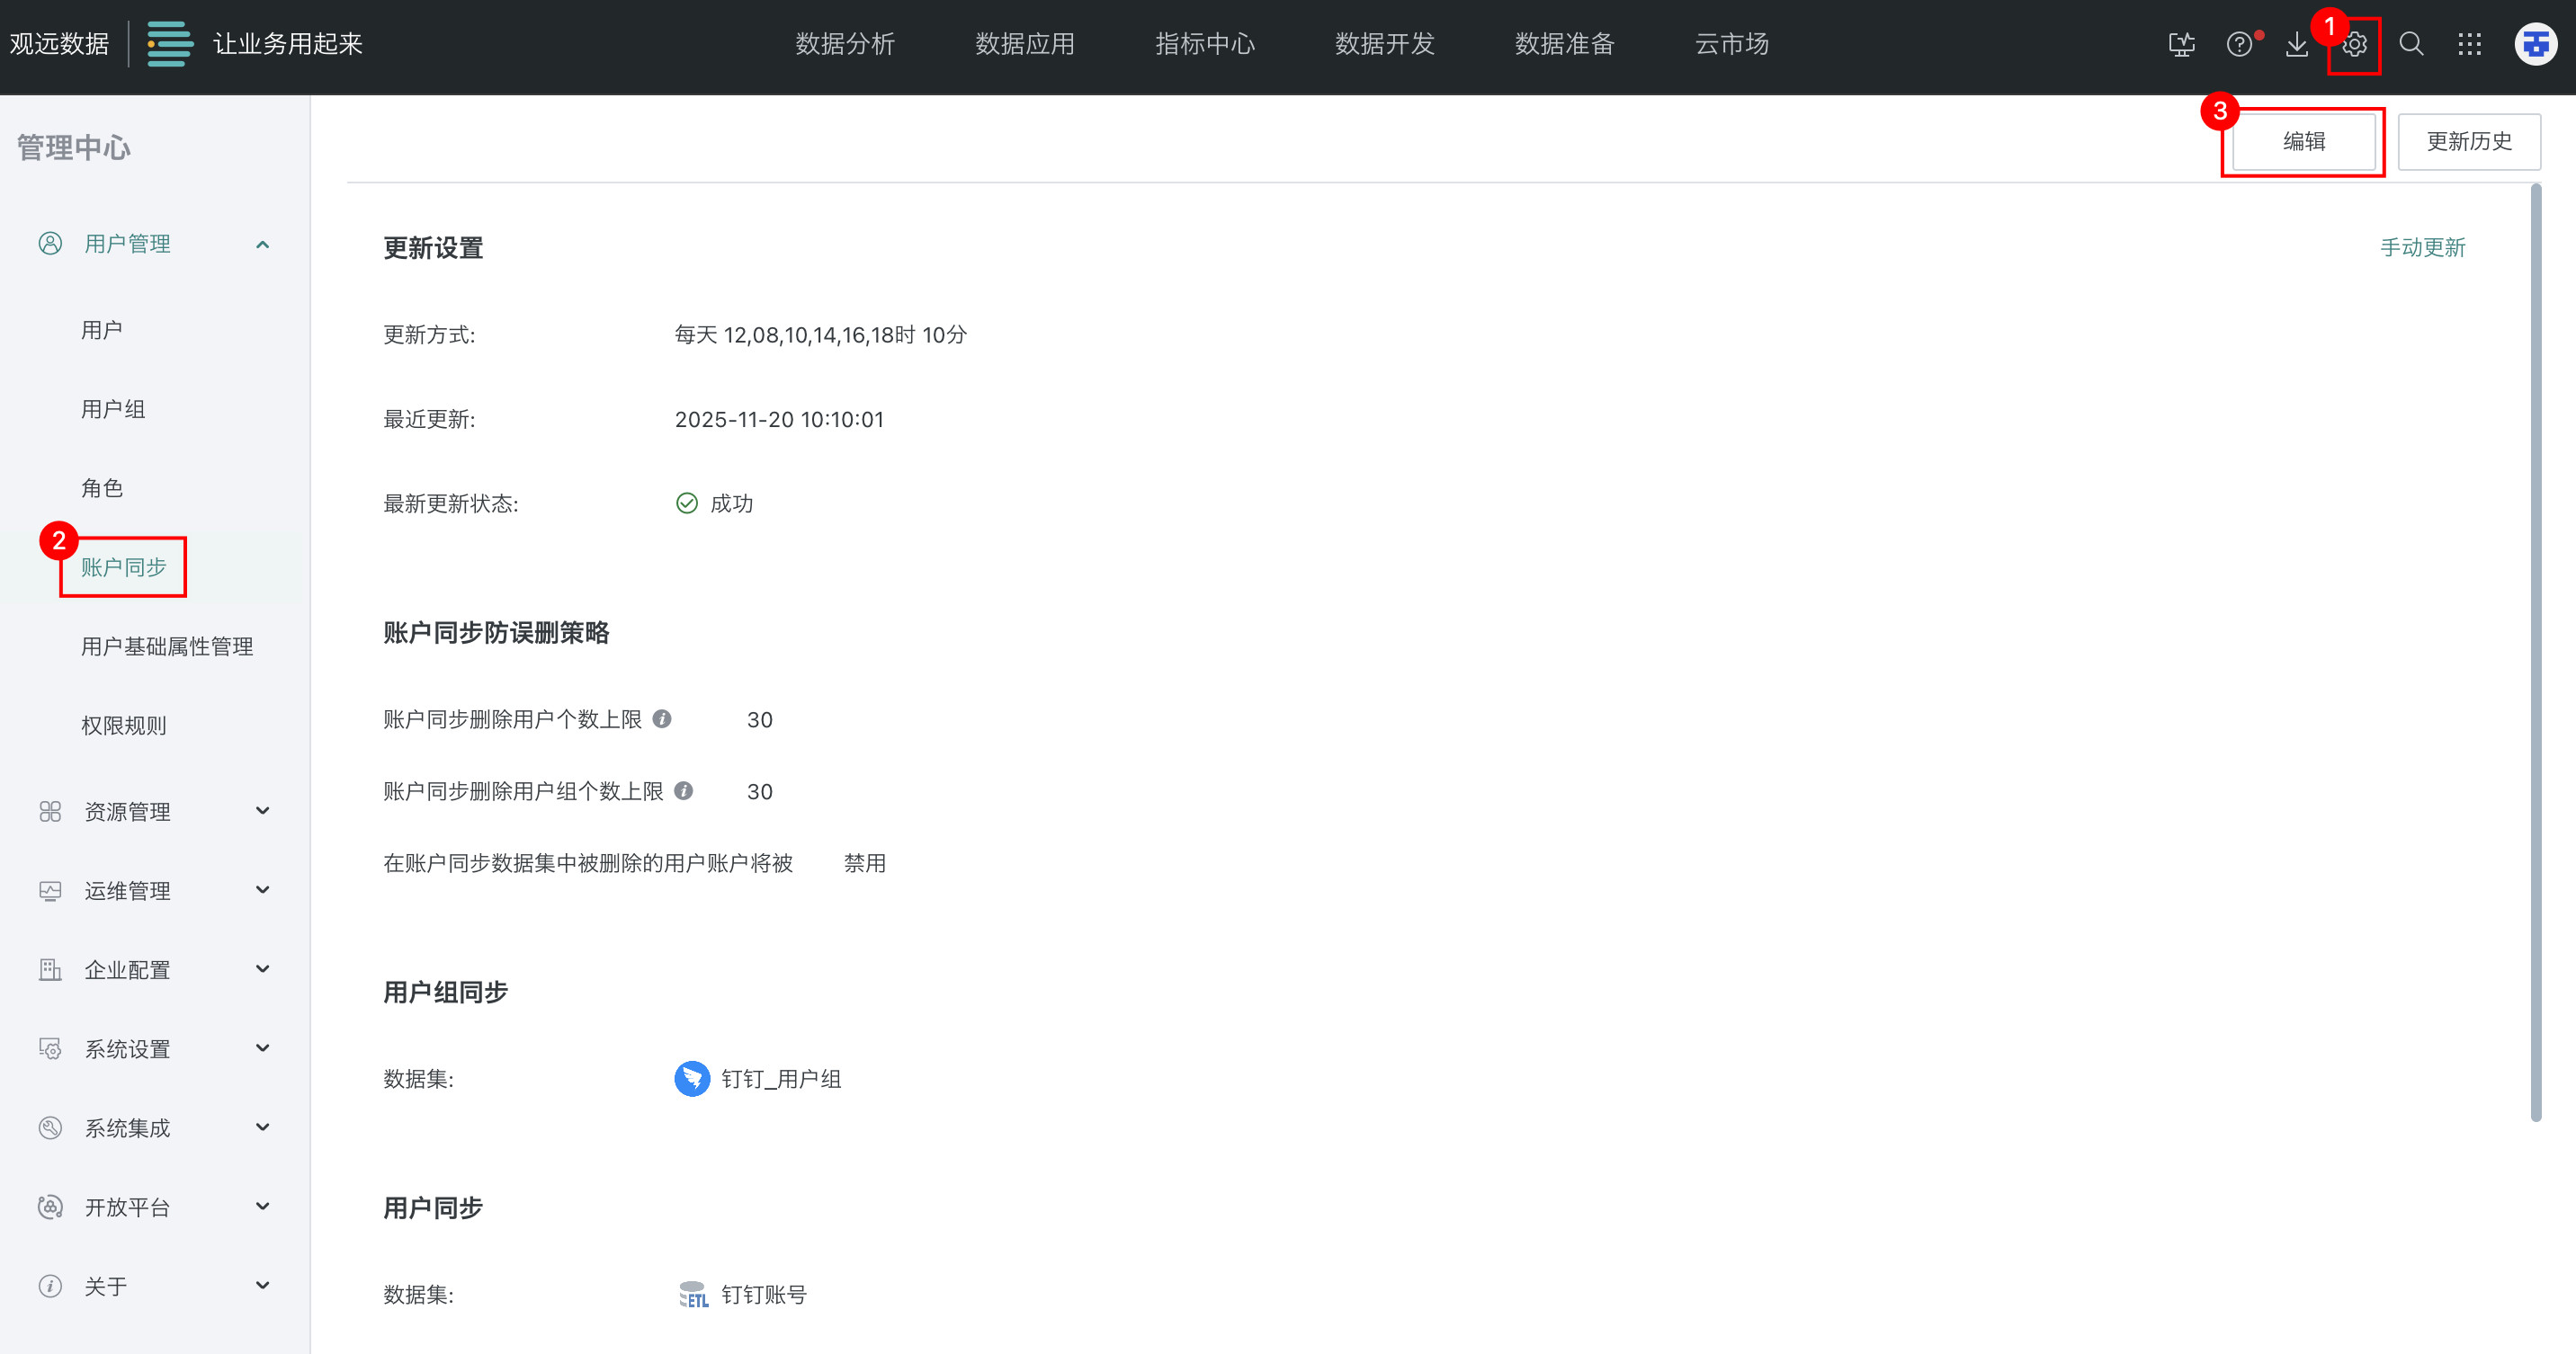Expand the 开放平台 menu
2576x1354 pixels.
click(x=262, y=1207)
